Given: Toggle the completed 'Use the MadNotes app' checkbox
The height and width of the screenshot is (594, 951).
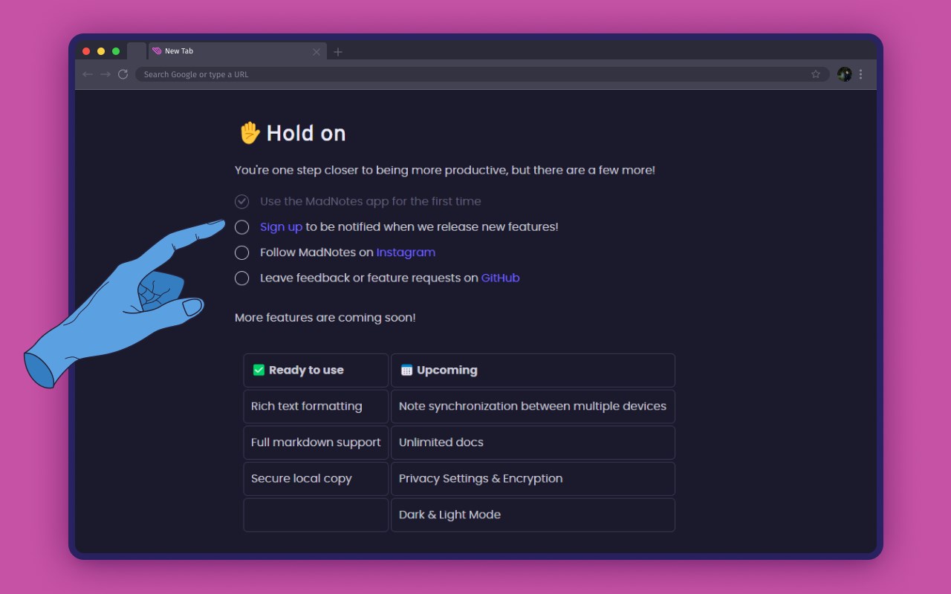Looking at the screenshot, I should point(241,201).
